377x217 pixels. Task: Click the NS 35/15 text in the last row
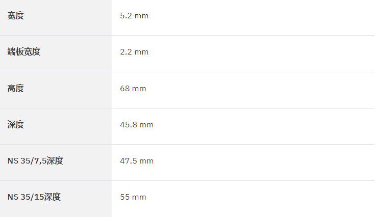point(26,197)
